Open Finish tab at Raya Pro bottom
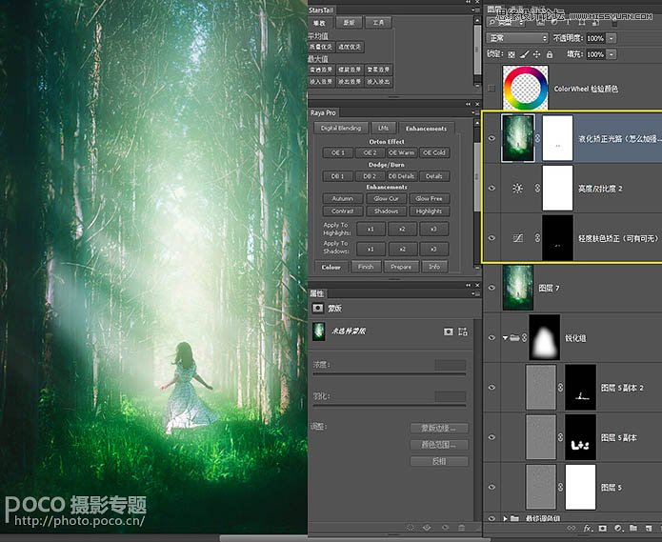Image resolution: width=662 pixels, height=542 pixels. tap(366, 267)
